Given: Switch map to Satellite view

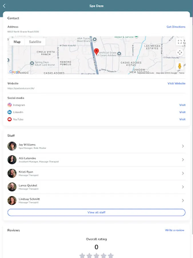Looking at the screenshot, I should point(35,42).
